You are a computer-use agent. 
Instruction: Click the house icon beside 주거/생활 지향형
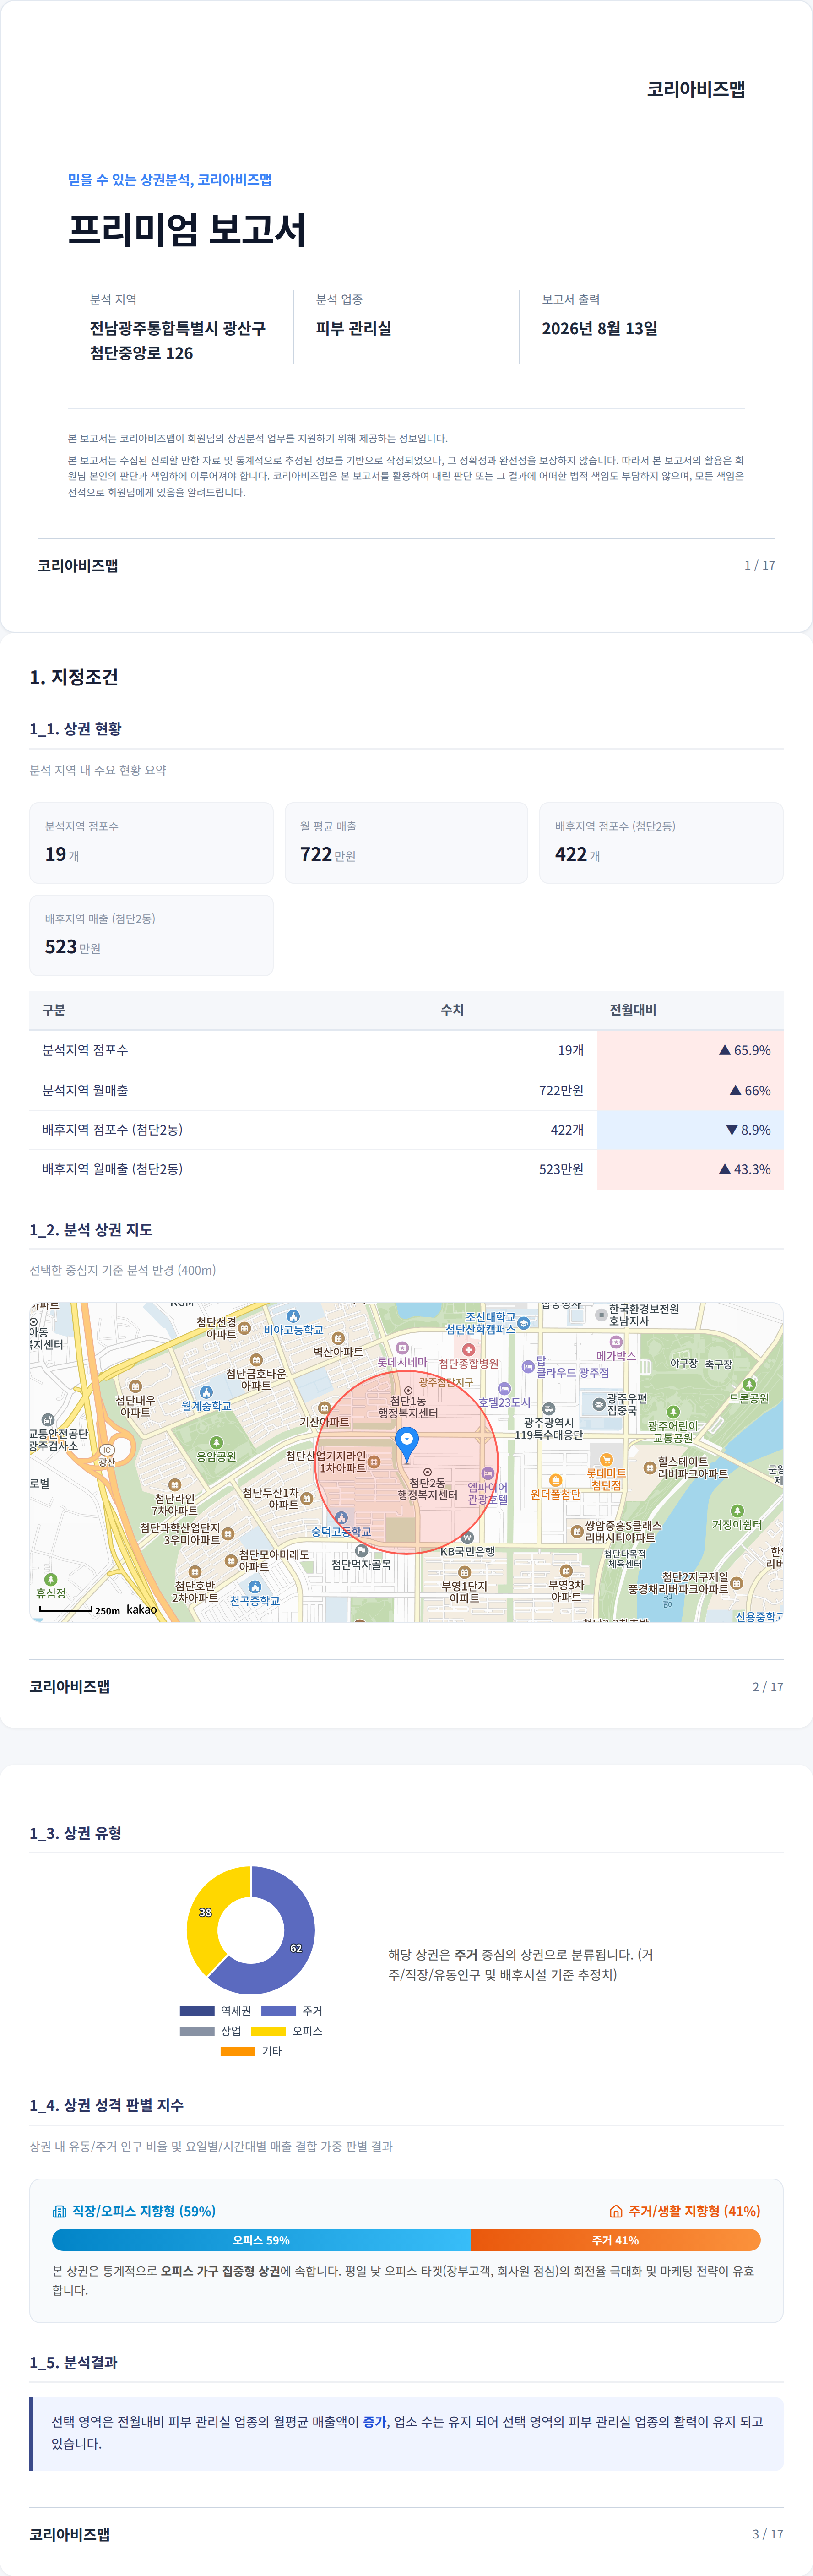(x=616, y=2211)
